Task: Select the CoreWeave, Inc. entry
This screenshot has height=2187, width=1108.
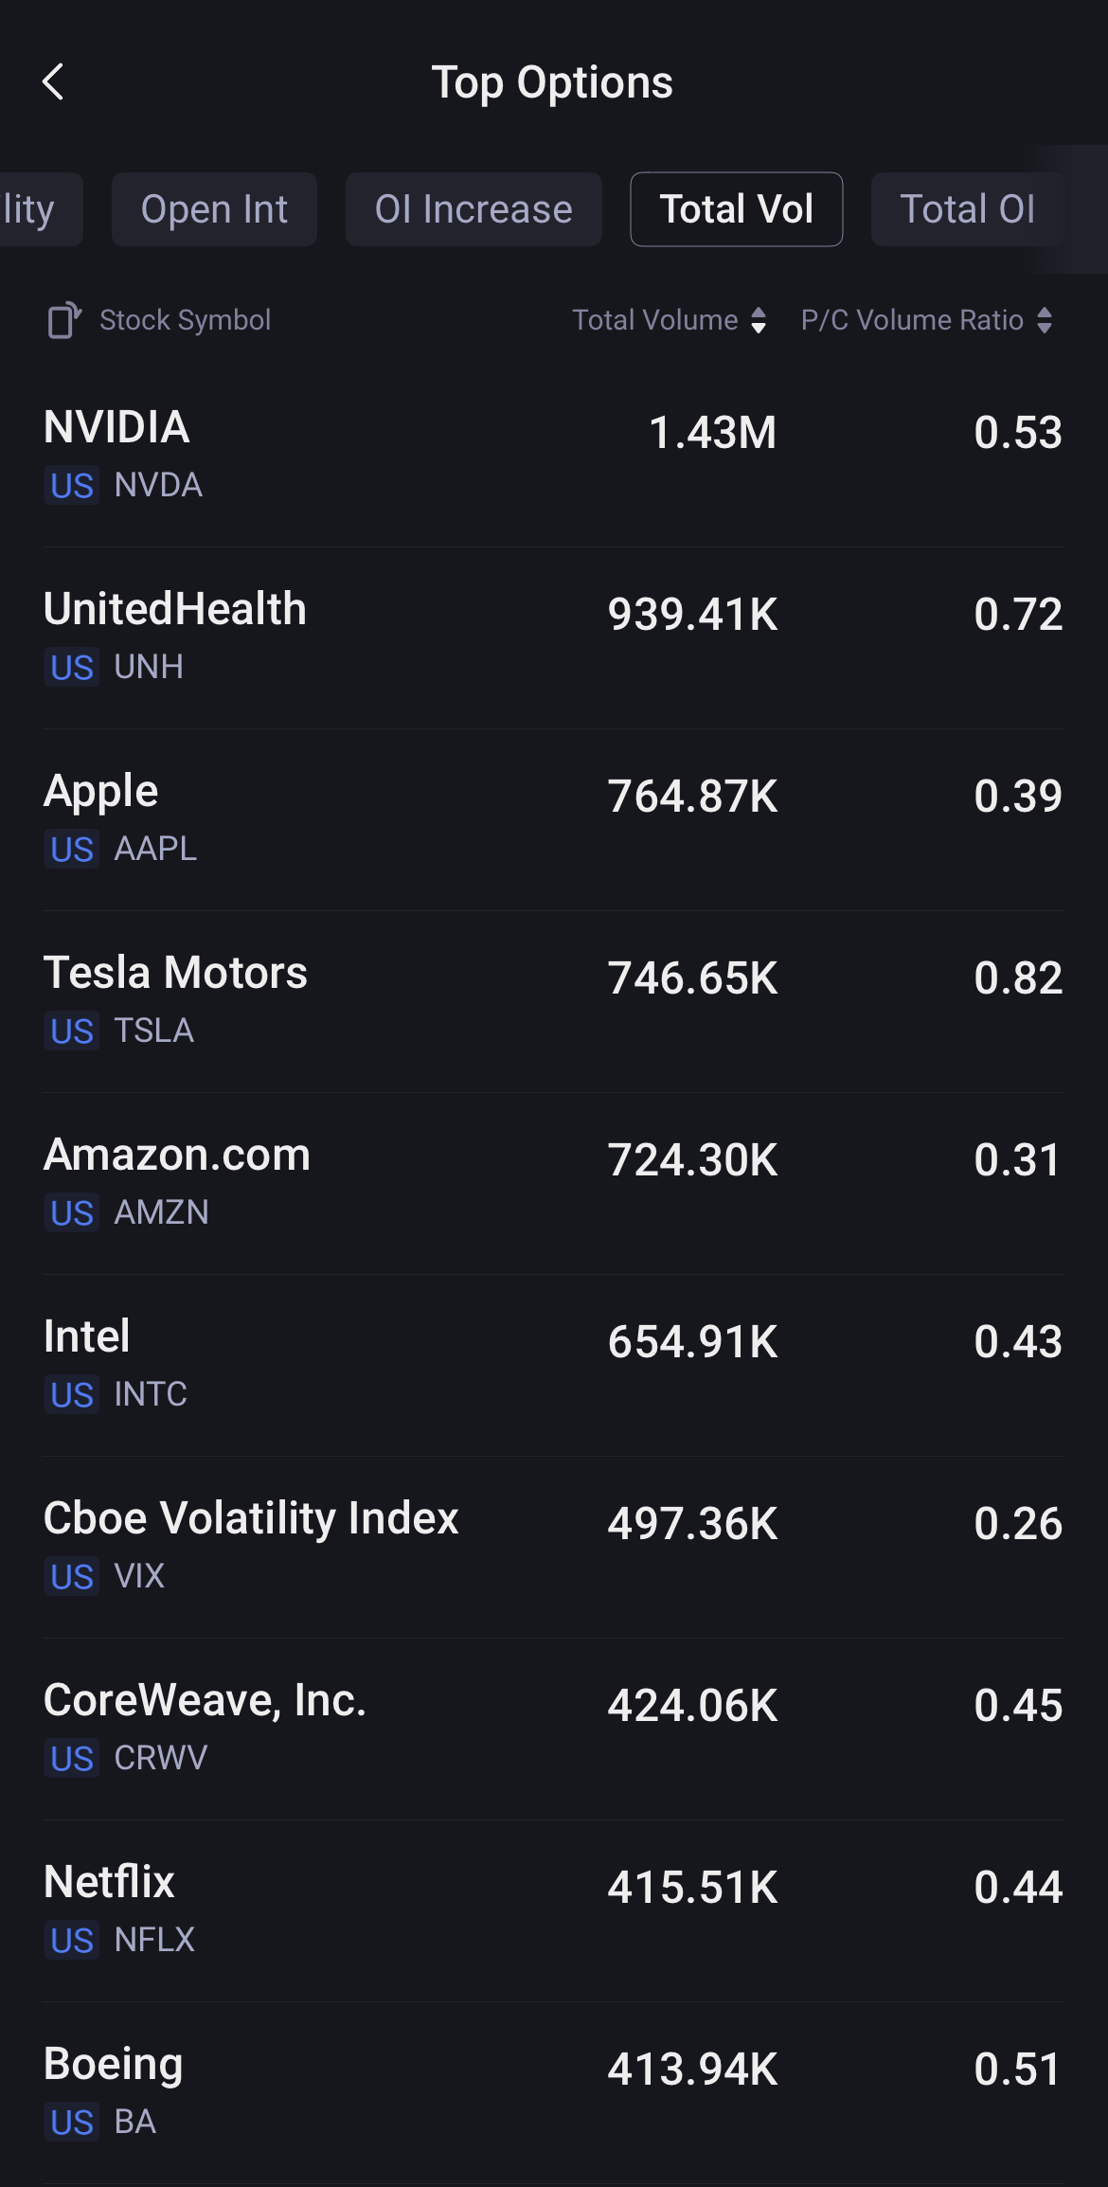Action: (554, 1728)
